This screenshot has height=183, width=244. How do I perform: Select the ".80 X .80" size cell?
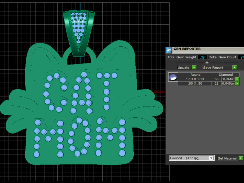click(195, 84)
